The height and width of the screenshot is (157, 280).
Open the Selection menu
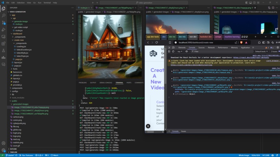21,3
